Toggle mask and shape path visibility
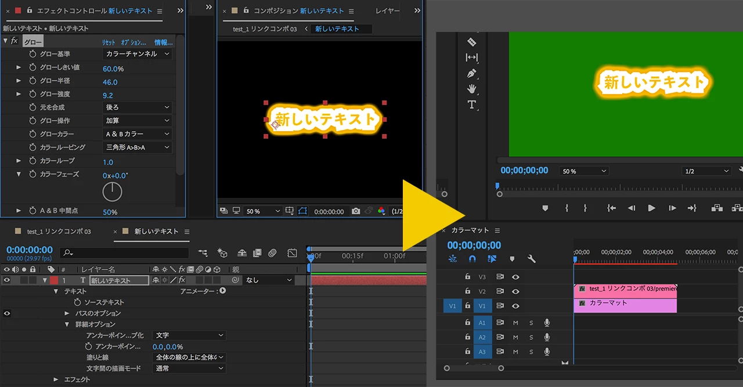This screenshot has width=743, height=387. tap(303, 211)
